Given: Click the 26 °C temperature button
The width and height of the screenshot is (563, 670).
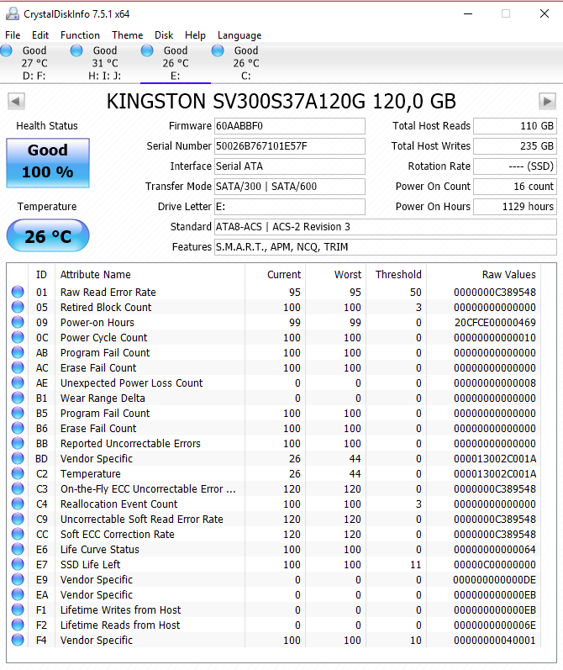Looking at the screenshot, I should 48,235.
